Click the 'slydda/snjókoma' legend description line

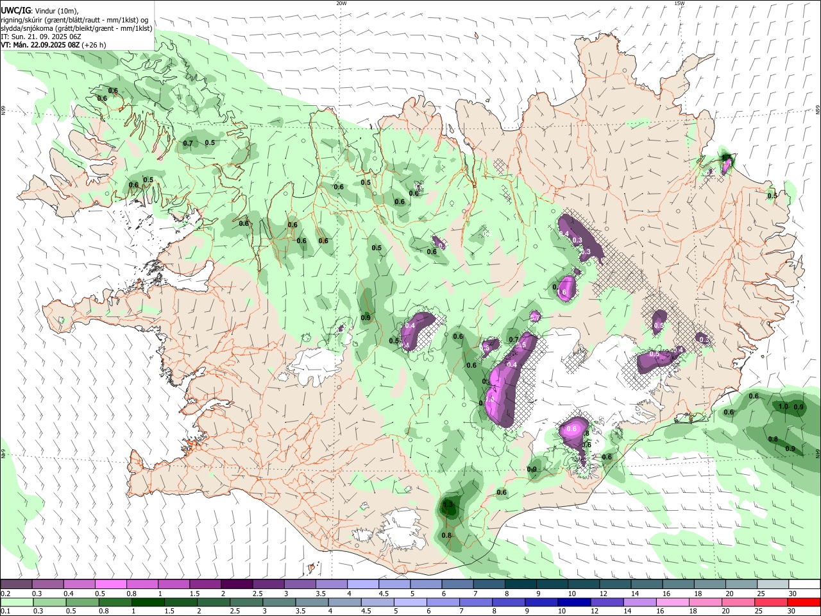pos(76,28)
